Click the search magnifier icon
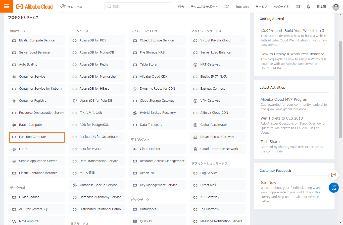343x225 pixels. pyautogui.click(x=109, y=7)
